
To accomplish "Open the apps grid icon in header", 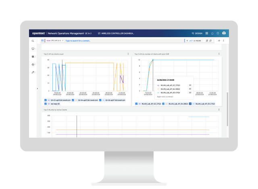I will tap(207, 33).
